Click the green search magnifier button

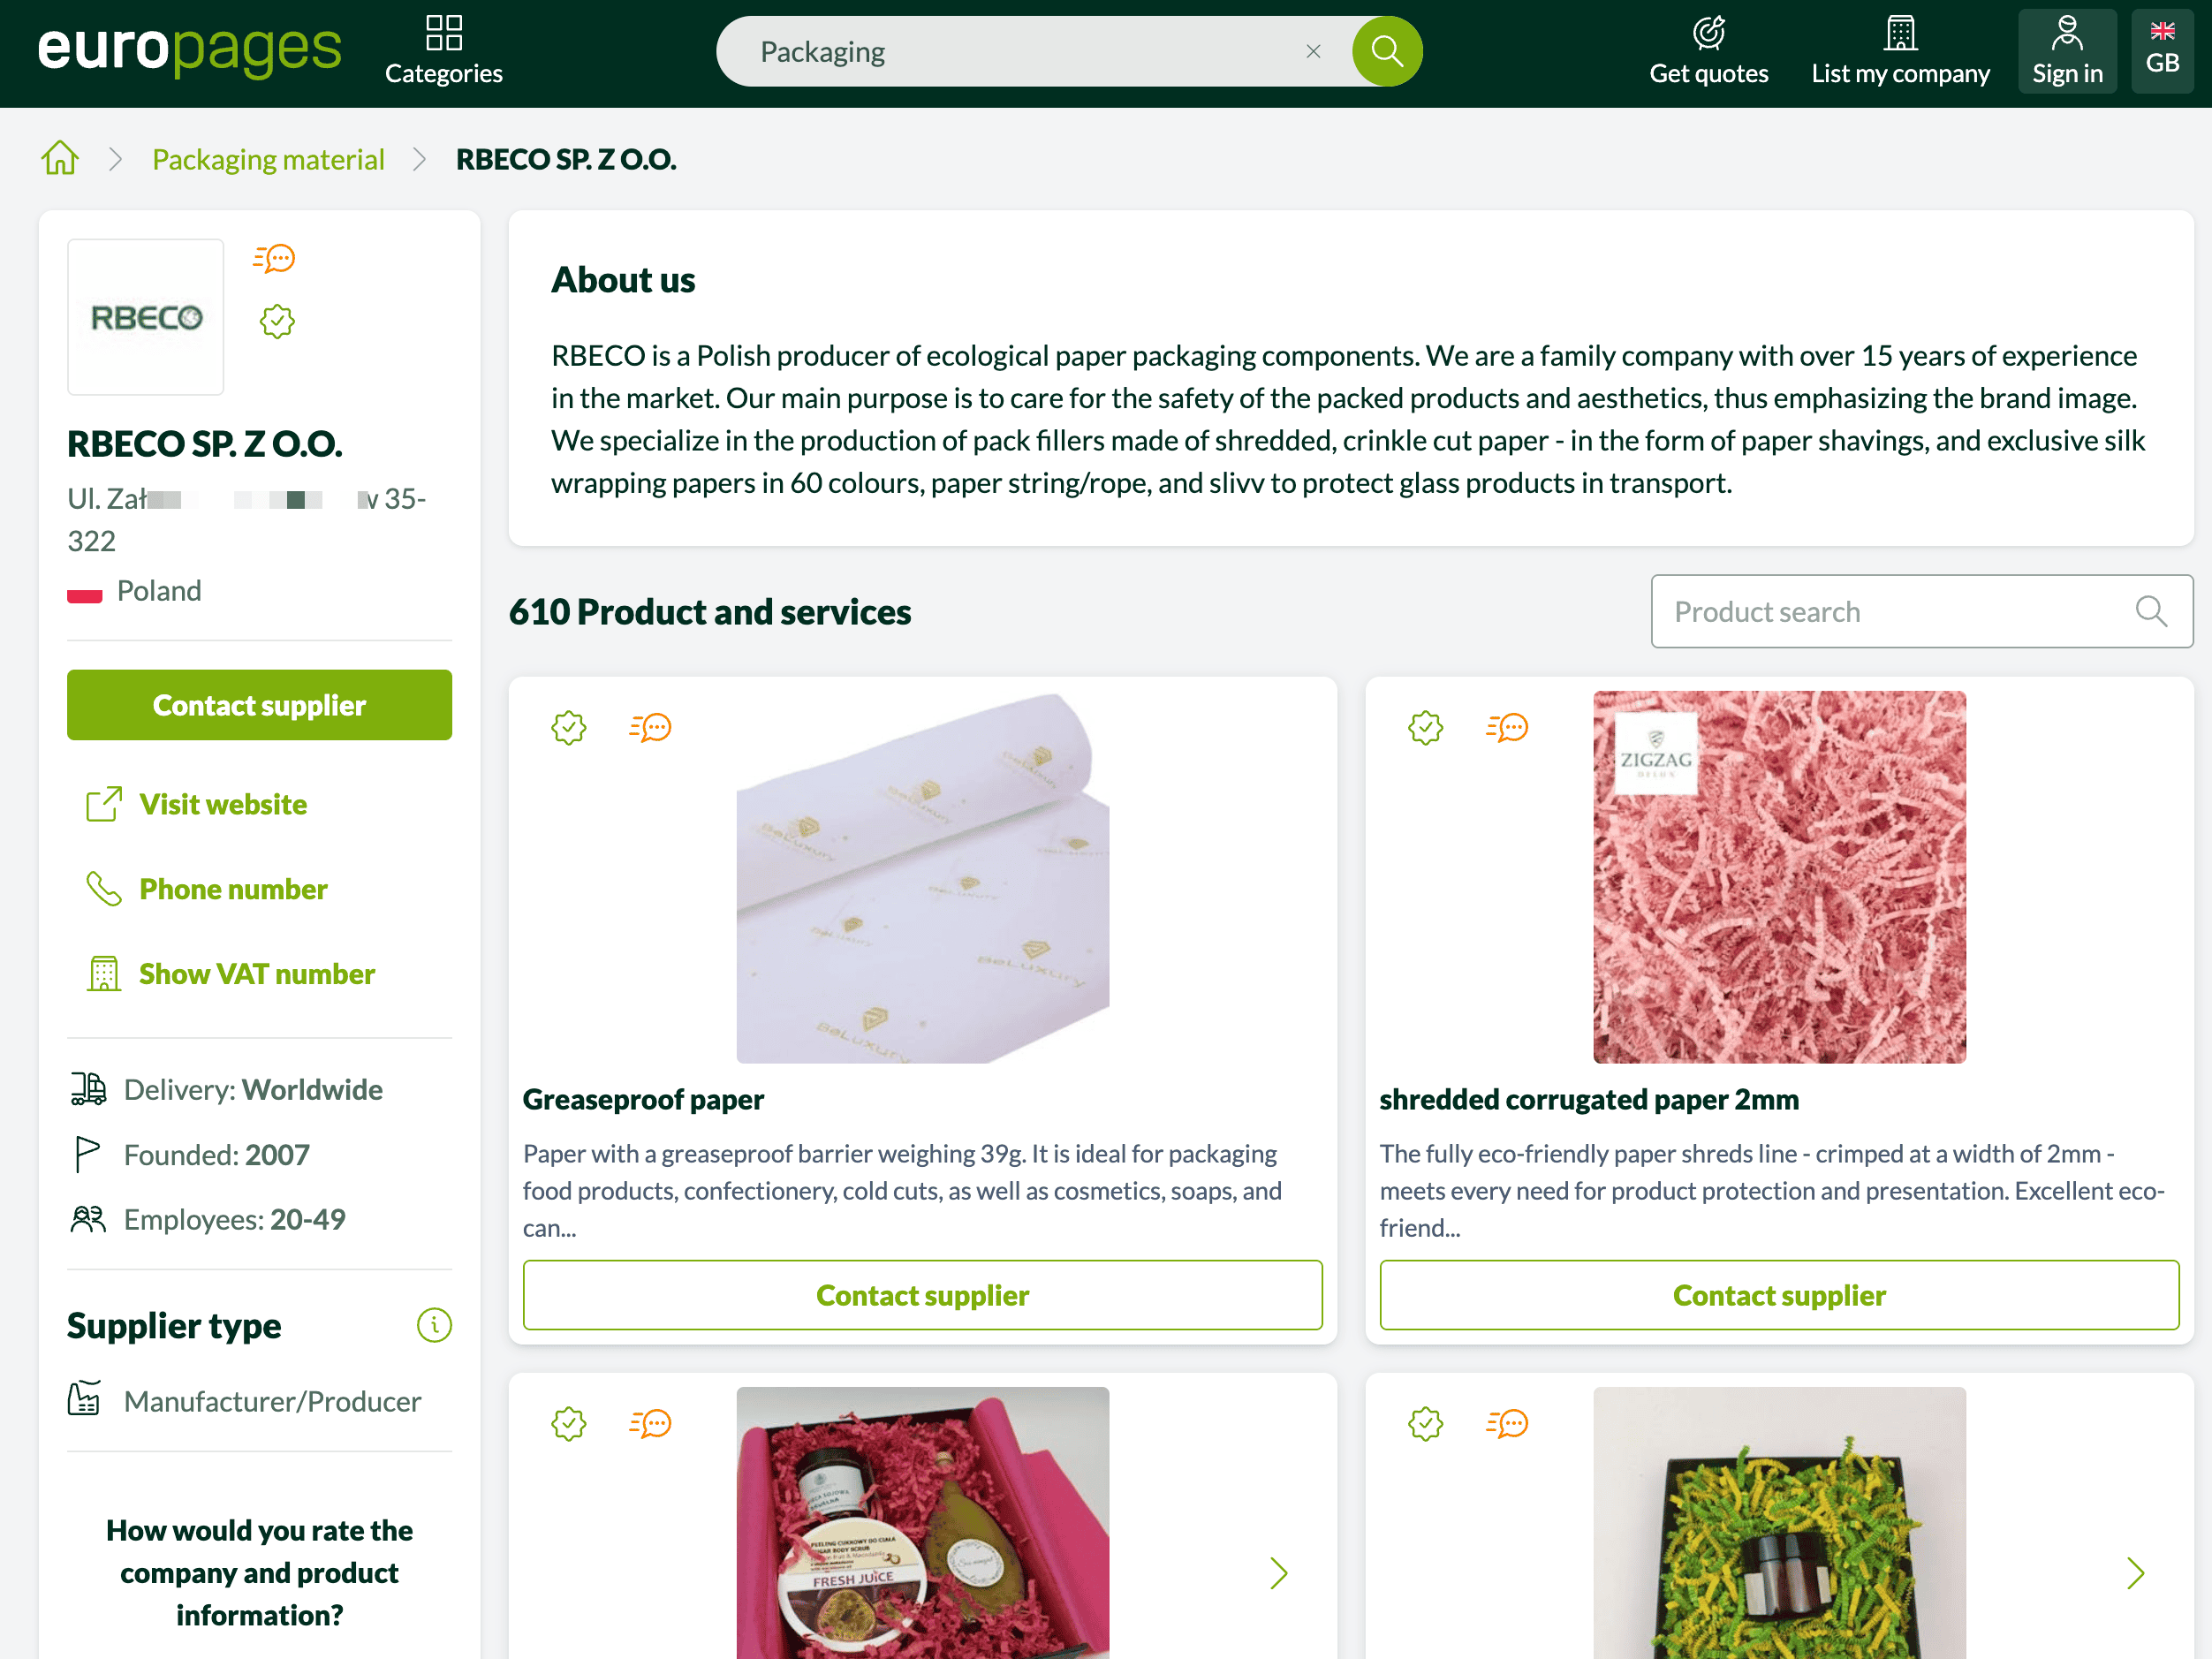click(x=1387, y=51)
